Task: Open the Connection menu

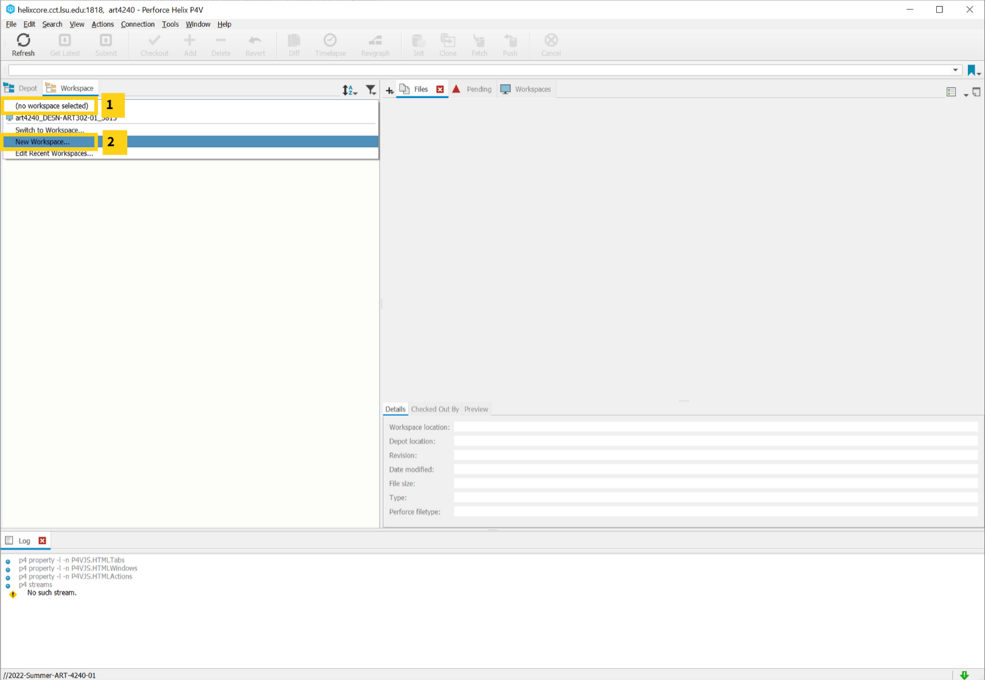Action: click(x=138, y=24)
